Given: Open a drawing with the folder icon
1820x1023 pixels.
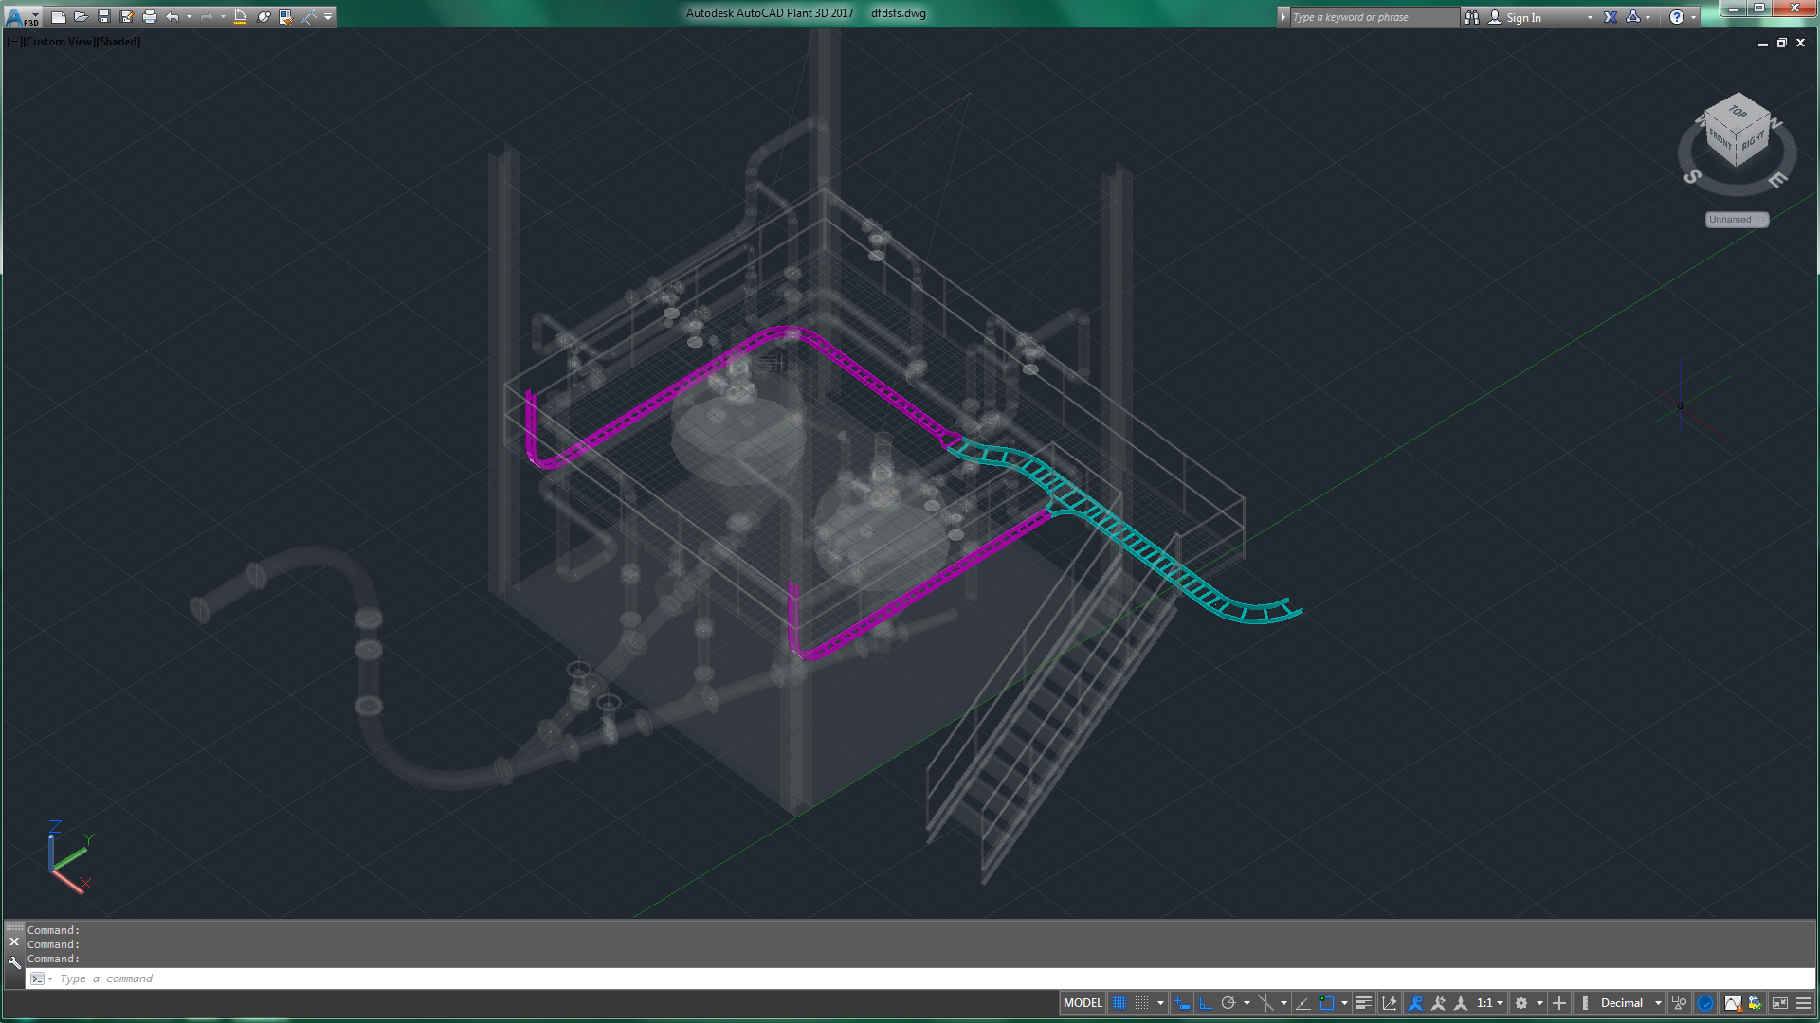Looking at the screenshot, I should [x=81, y=16].
